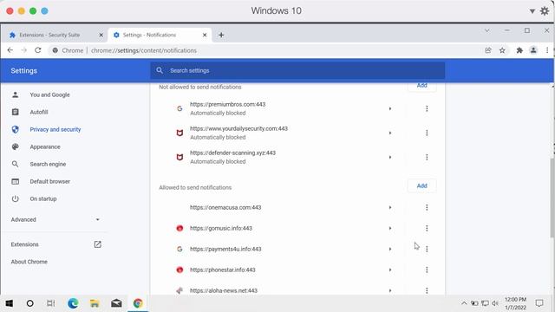The height and width of the screenshot is (312, 555).
Task: Open Search engine settings section
Action: (48, 164)
